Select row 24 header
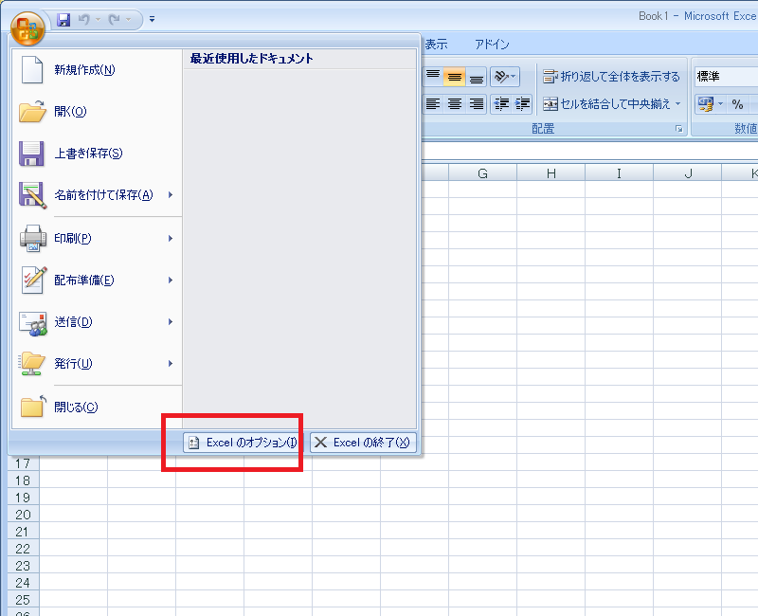This screenshot has width=758, height=616. coord(23,583)
